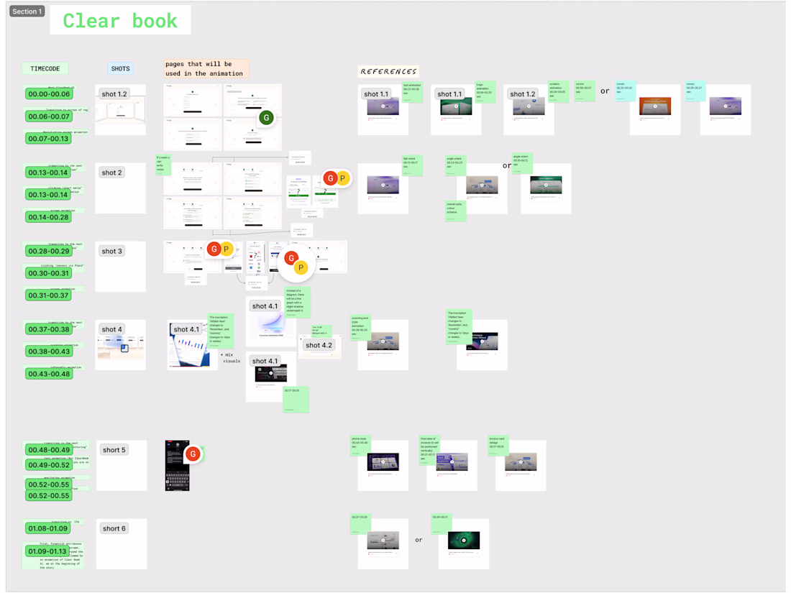Select the "scanning and style animation" sticky note
The image size is (791, 593).
pyautogui.click(x=361, y=328)
